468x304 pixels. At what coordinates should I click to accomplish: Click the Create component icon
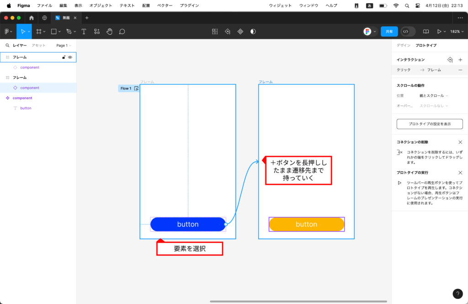pos(240,31)
